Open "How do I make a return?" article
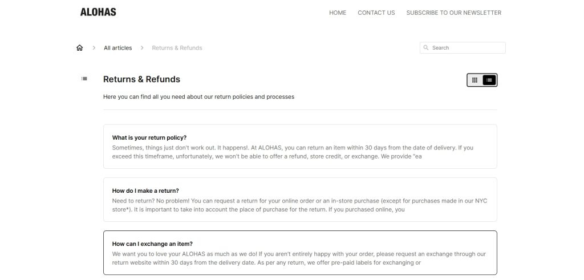The width and height of the screenshot is (584, 280). coord(145,190)
